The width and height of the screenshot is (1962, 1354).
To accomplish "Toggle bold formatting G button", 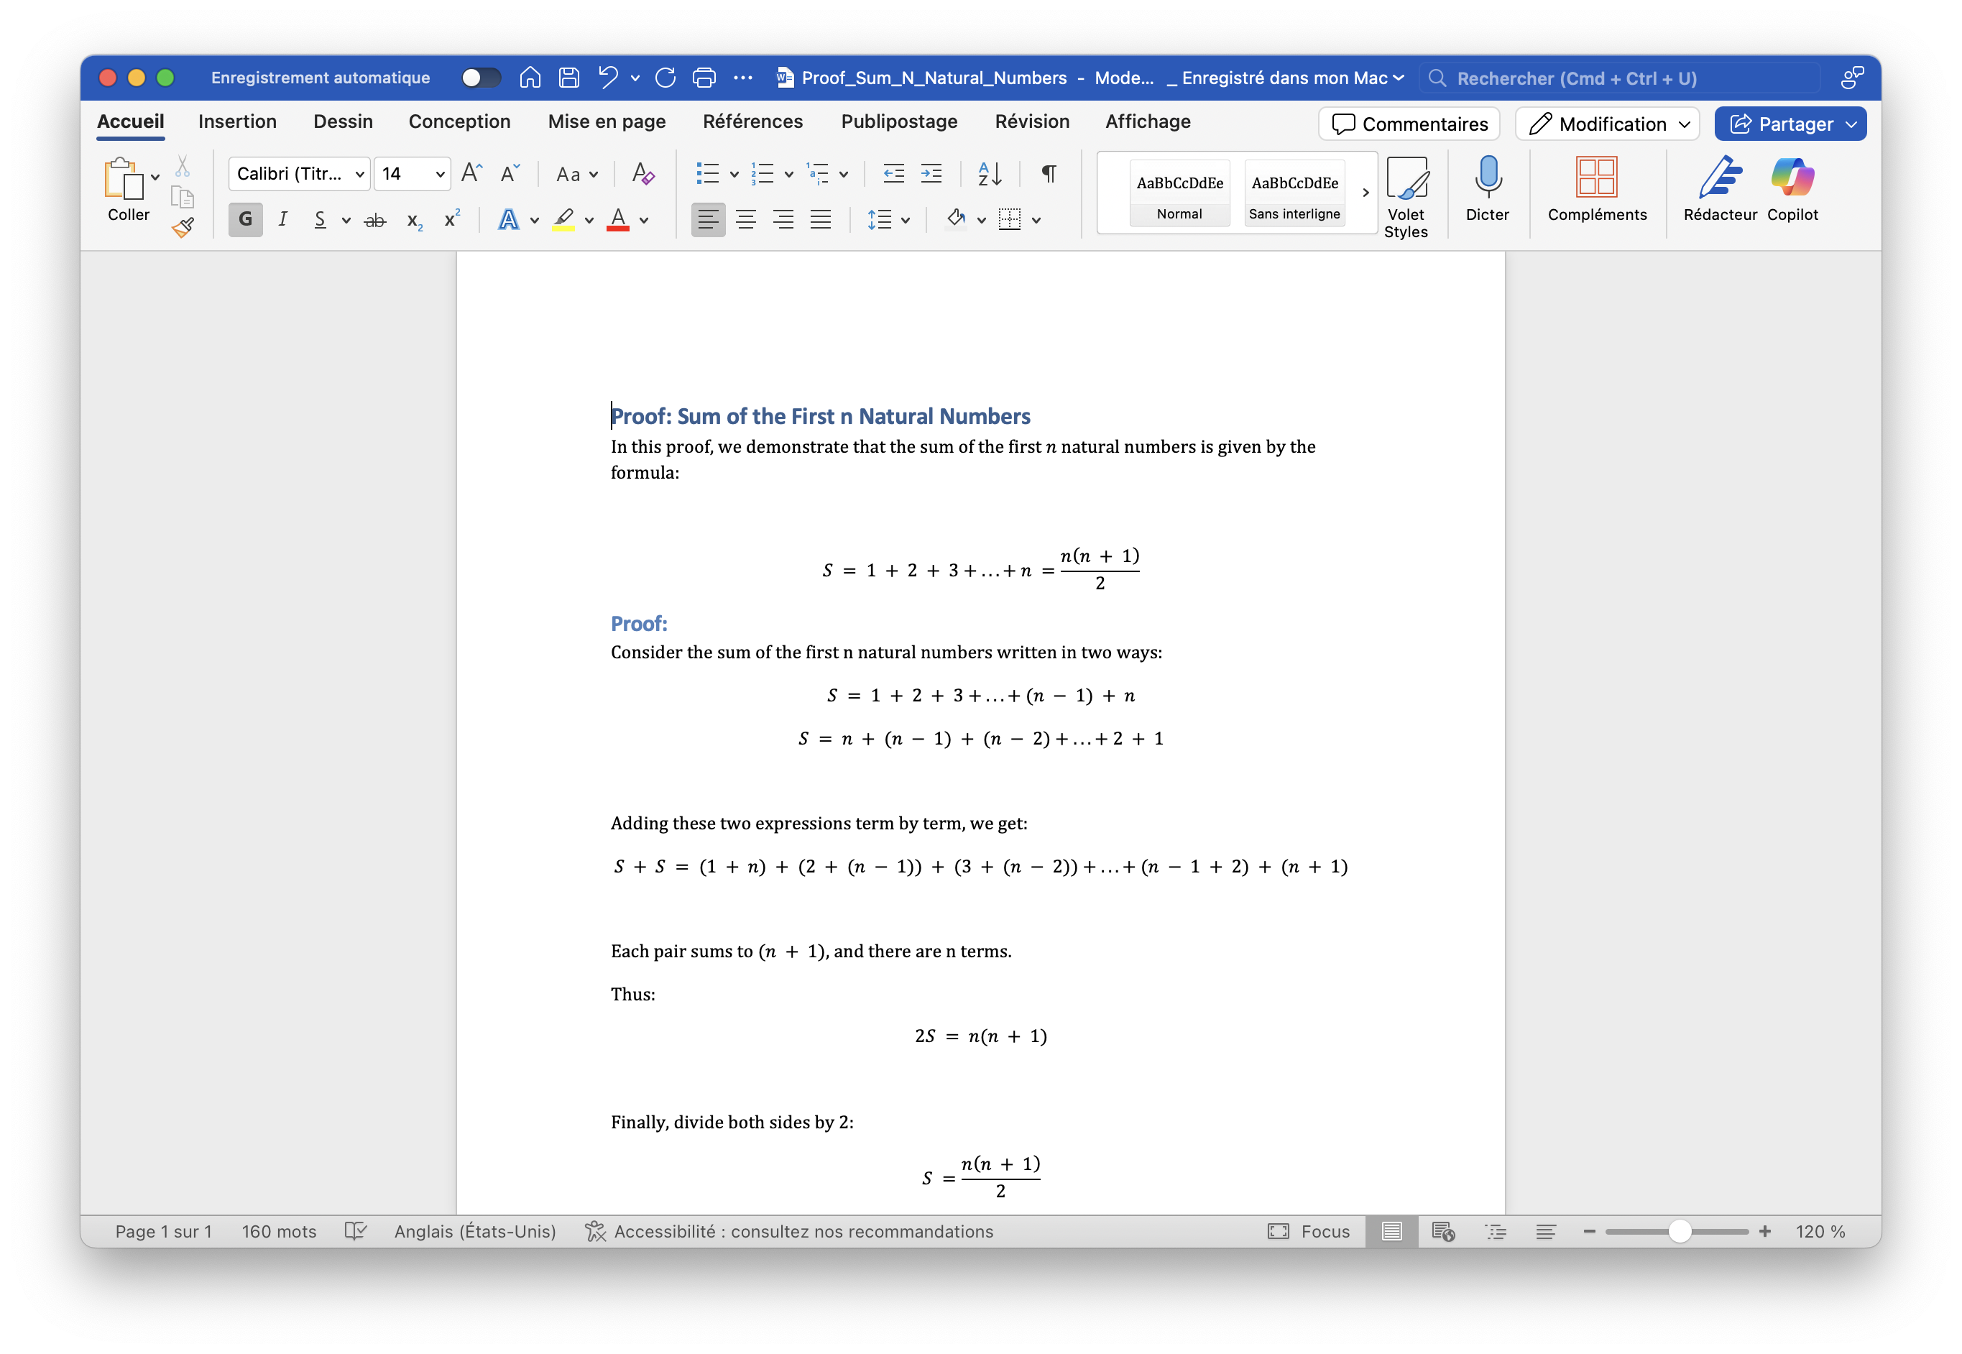I will (245, 220).
